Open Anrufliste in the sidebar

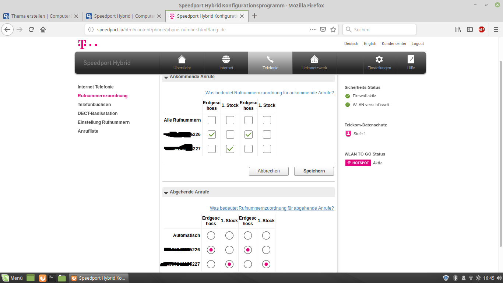[88, 131]
